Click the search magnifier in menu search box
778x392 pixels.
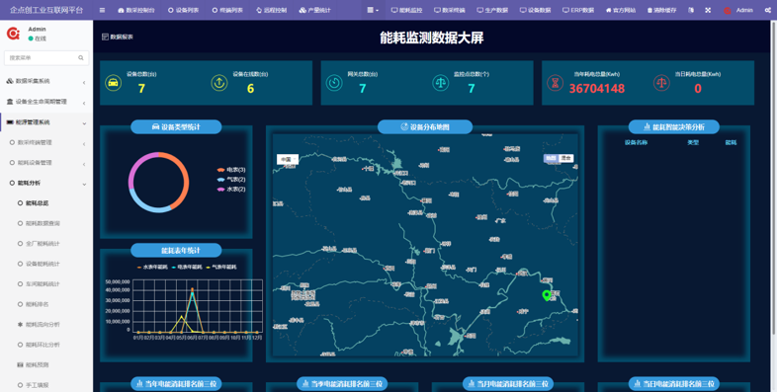(81, 58)
